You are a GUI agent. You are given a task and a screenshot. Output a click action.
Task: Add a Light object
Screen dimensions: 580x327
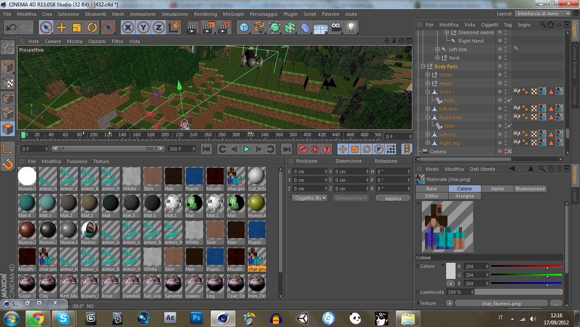click(x=351, y=28)
